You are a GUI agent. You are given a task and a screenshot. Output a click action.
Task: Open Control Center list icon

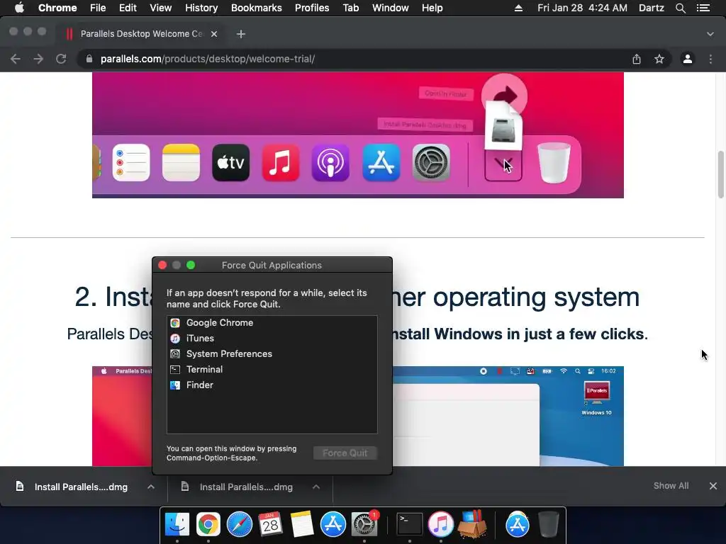point(703,8)
